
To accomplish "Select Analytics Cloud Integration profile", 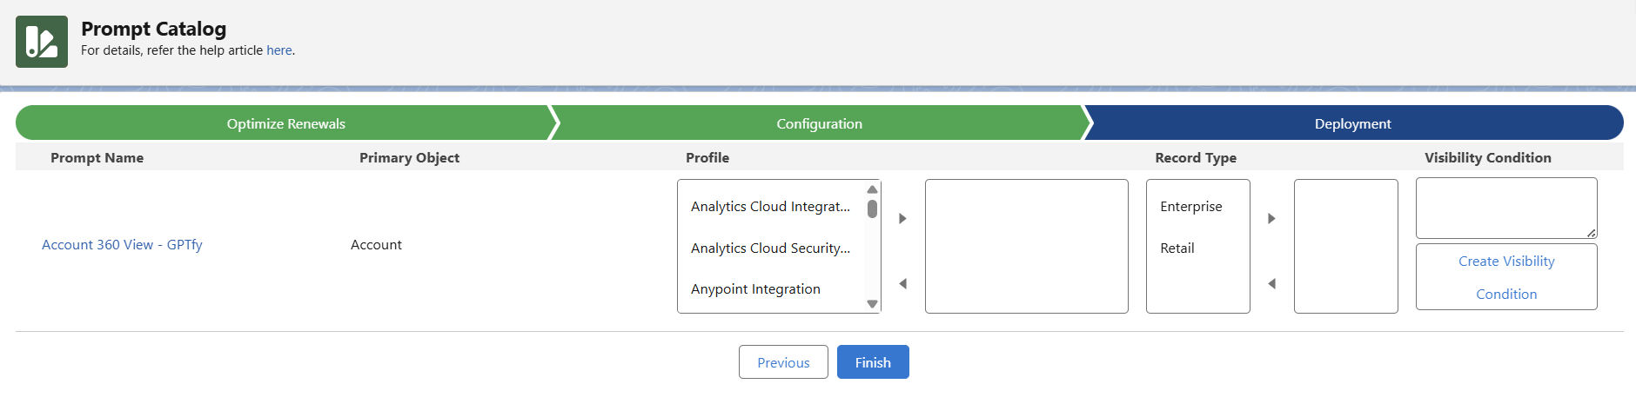I will 770,207.
